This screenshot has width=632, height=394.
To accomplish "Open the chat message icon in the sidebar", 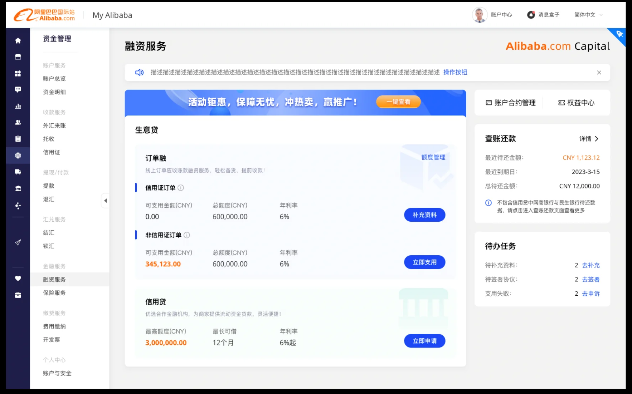I will [18, 89].
